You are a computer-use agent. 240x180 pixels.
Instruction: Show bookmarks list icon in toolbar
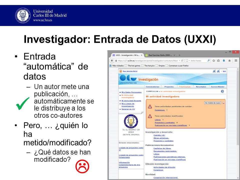tap(218, 60)
